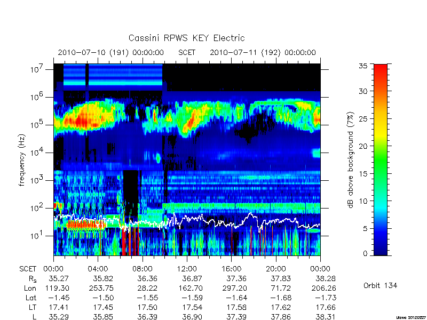Click colorbar tick label '30'
Image resolution: width=427 pixels, height=320 pixels.
coord(363,91)
